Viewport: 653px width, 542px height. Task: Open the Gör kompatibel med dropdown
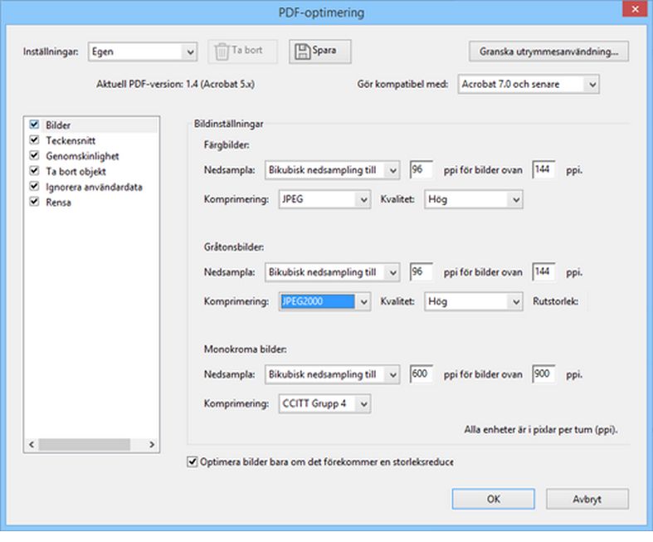click(x=529, y=84)
